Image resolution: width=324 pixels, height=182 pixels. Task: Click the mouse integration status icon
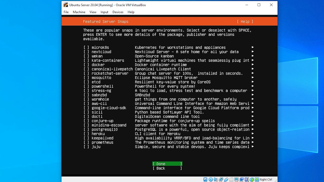coord(252,179)
